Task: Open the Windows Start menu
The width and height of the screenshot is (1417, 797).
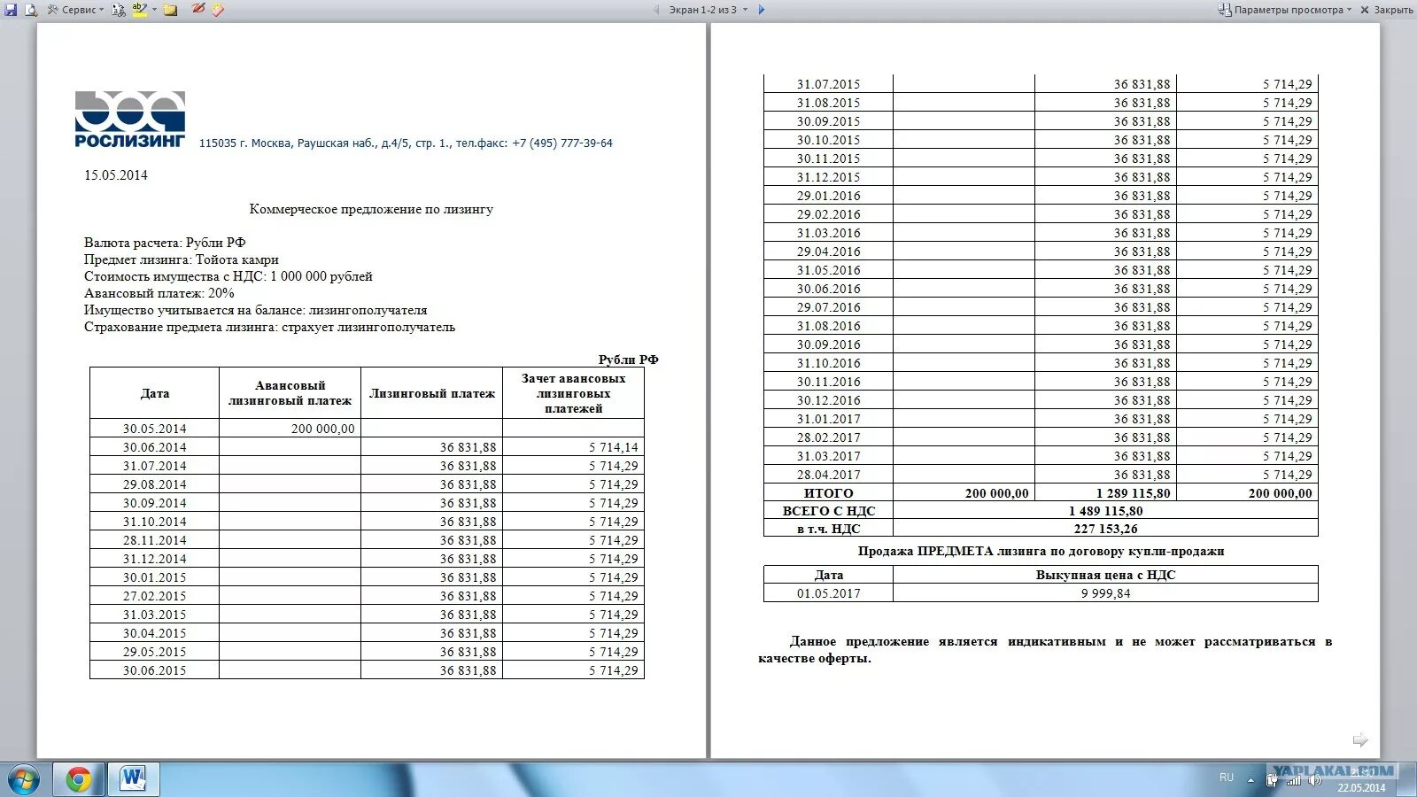Action: [24, 779]
